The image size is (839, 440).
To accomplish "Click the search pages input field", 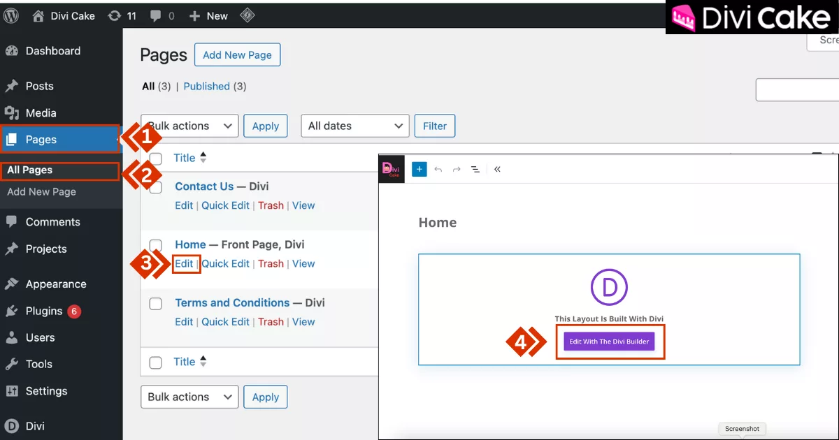I will pyautogui.click(x=797, y=90).
